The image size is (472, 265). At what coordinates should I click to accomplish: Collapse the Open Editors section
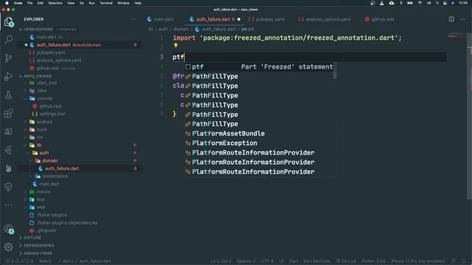pos(38,29)
